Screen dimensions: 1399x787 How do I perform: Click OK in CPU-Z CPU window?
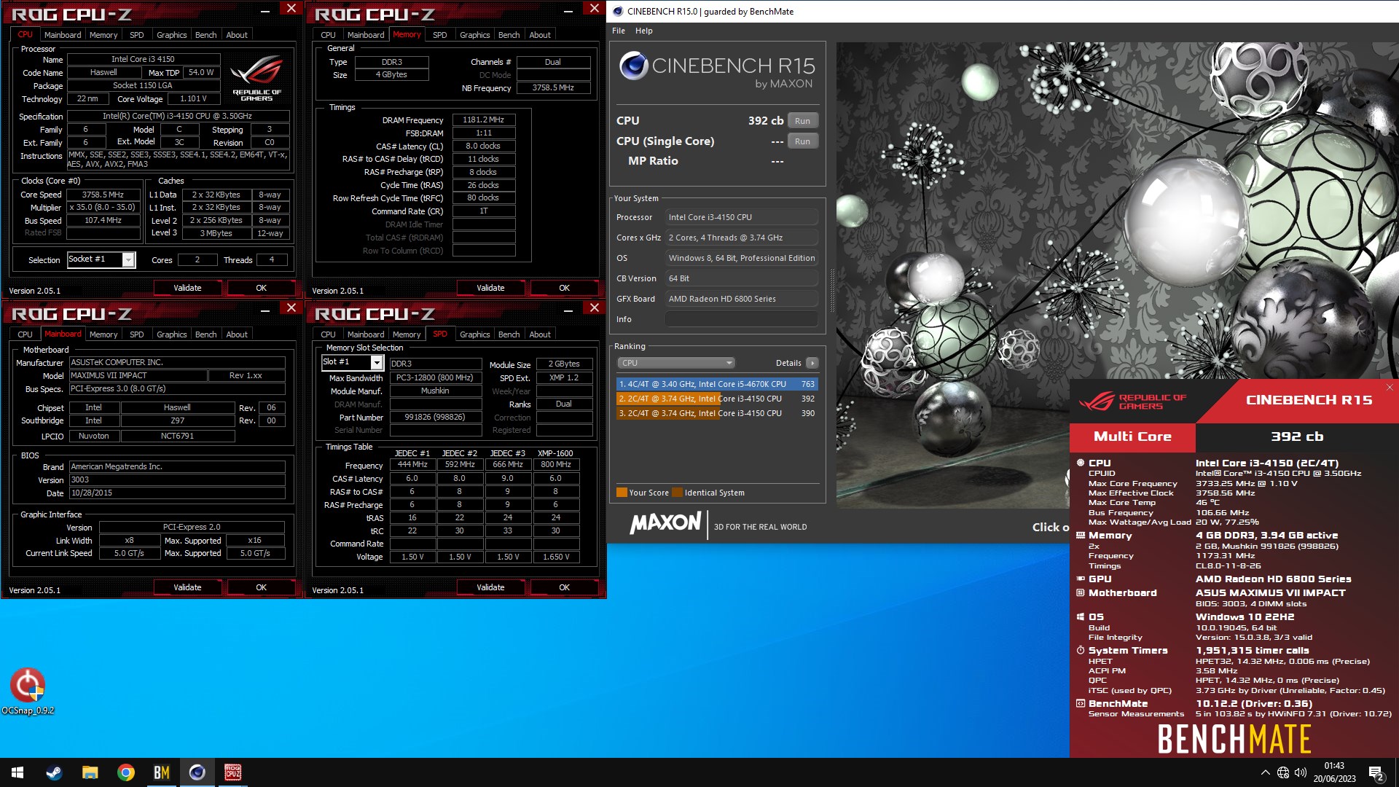click(261, 288)
